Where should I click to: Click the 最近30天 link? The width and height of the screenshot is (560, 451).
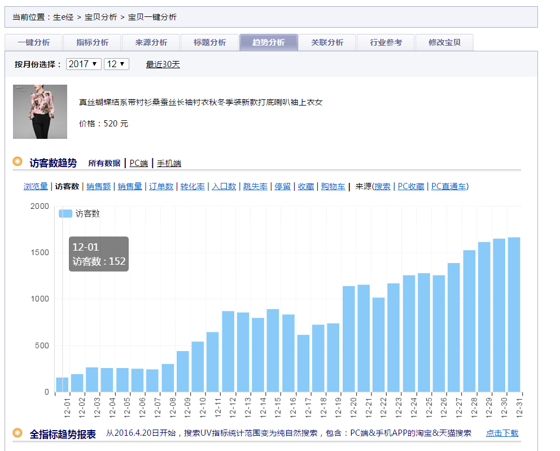163,64
